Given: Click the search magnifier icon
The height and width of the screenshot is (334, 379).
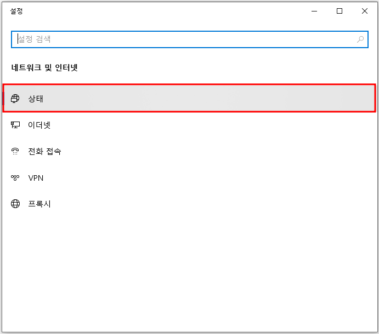Looking at the screenshot, I should (x=360, y=39).
